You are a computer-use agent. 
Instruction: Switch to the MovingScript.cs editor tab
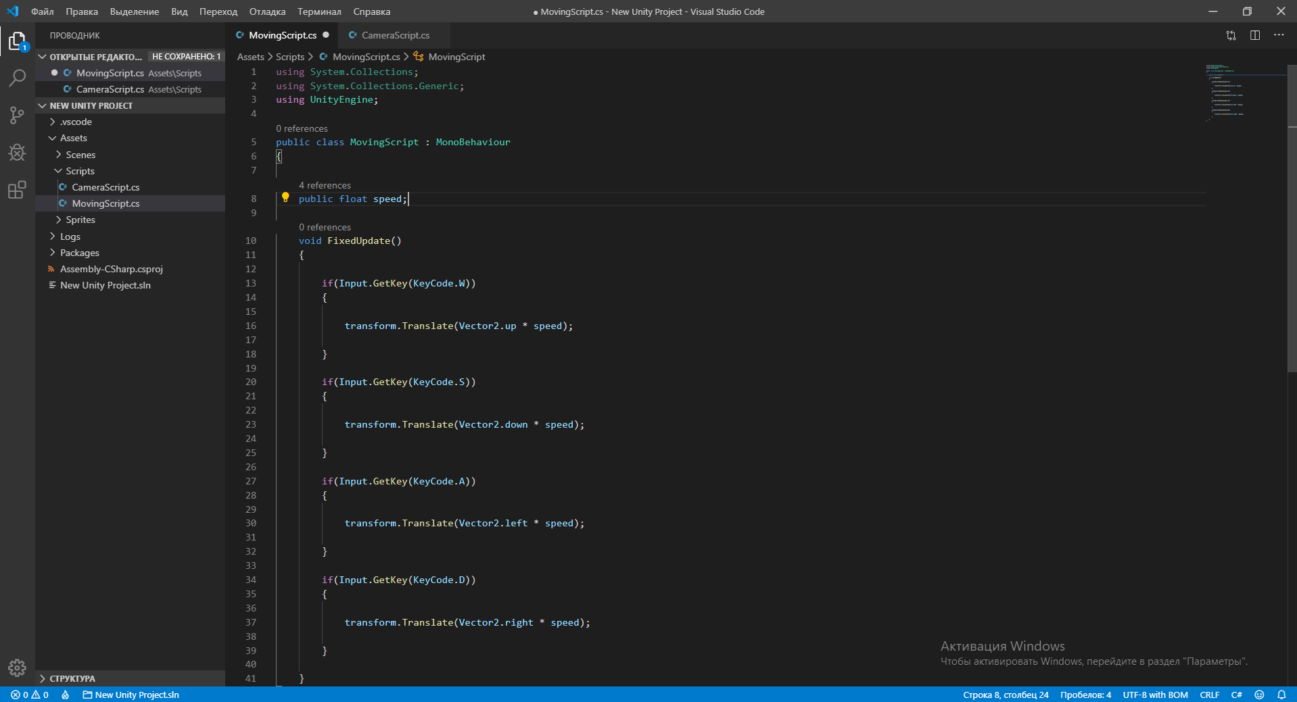[281, 35]
